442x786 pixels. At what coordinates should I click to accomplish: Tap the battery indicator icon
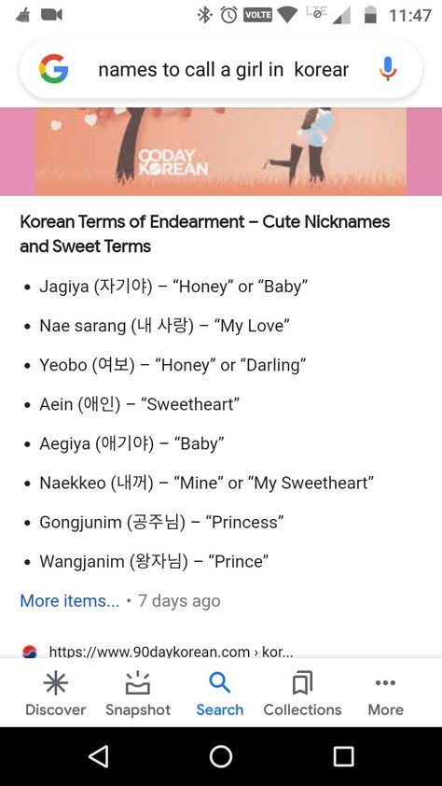[370, 15]
